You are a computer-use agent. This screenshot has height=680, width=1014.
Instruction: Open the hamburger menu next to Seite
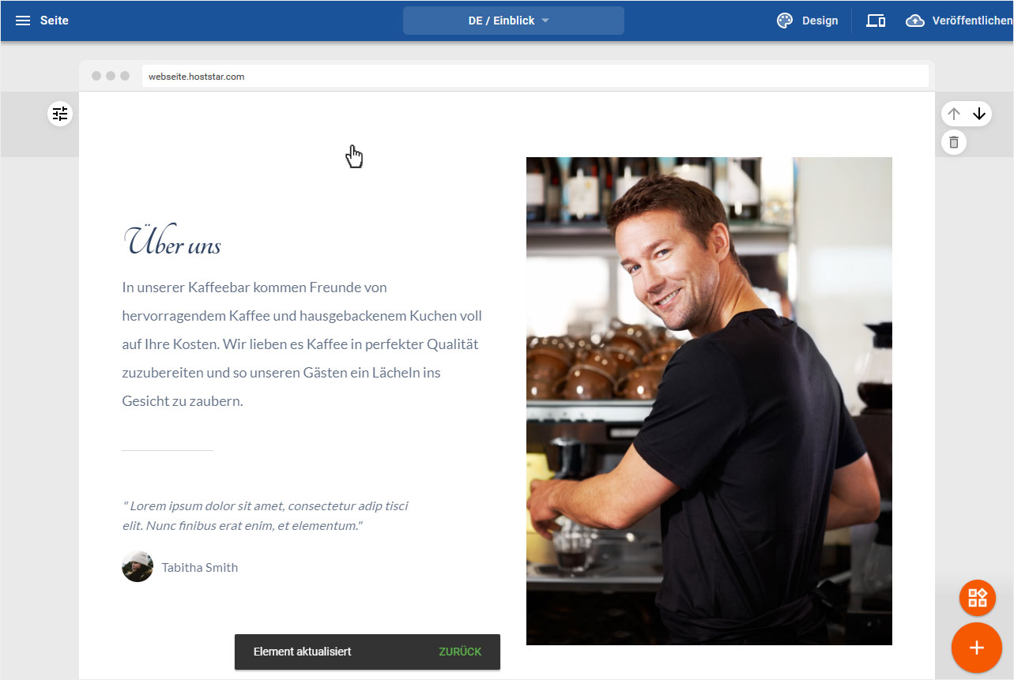point(23,21)
